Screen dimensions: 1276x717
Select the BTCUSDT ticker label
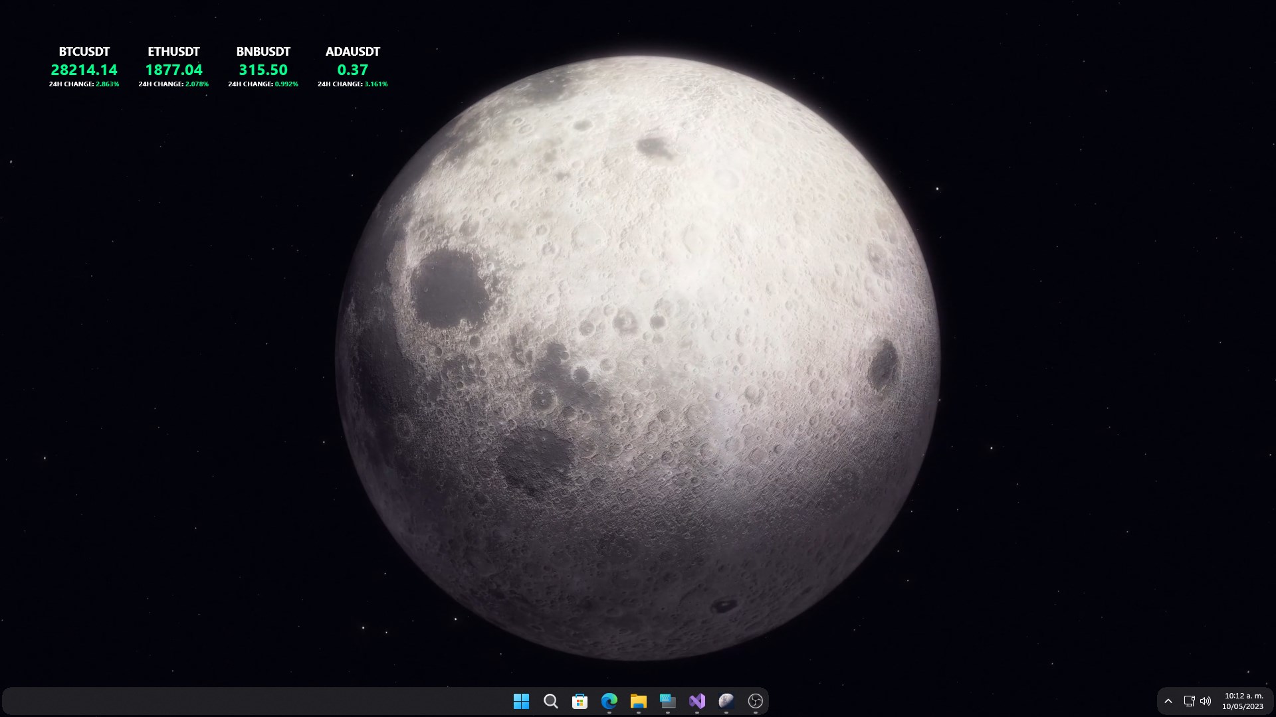[84, 50]
